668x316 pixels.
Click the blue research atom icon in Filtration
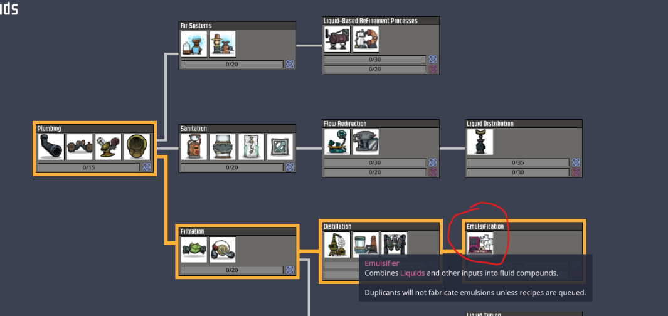tap(290, 270)
